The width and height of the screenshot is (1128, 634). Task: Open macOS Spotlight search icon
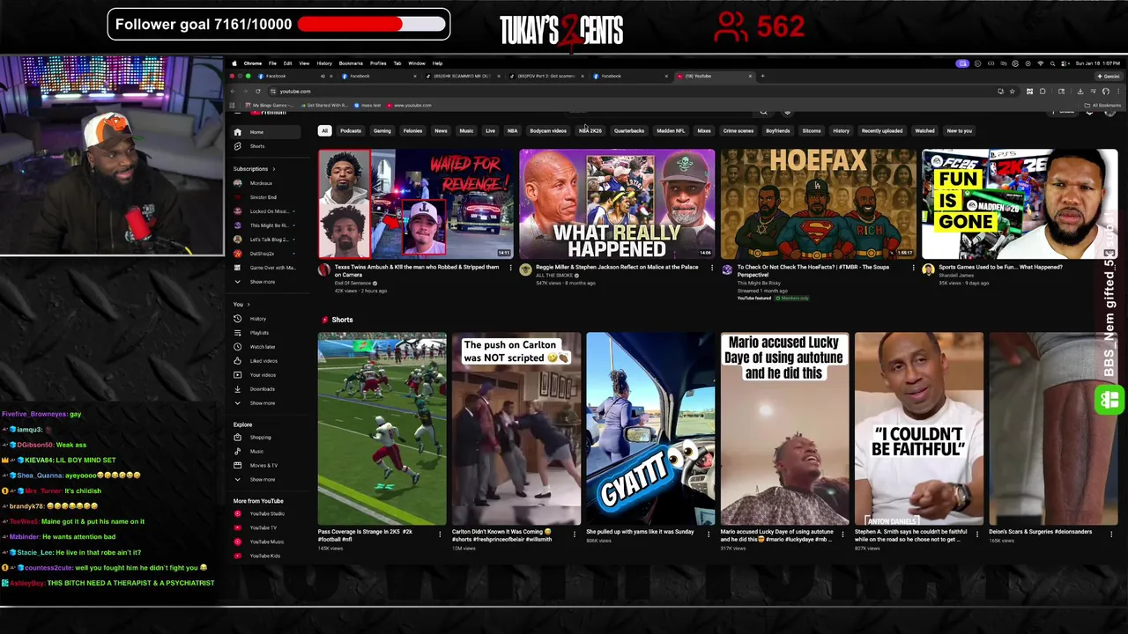[x=1053, y=63]
